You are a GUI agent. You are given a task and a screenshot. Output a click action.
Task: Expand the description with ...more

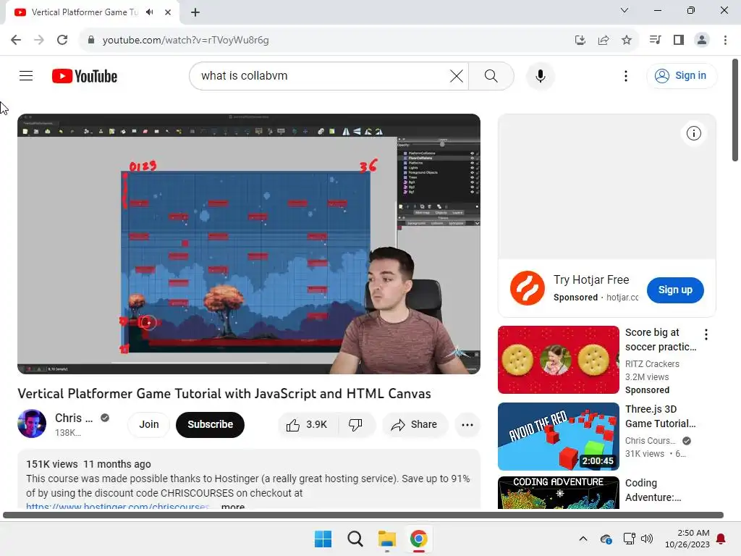232,506
